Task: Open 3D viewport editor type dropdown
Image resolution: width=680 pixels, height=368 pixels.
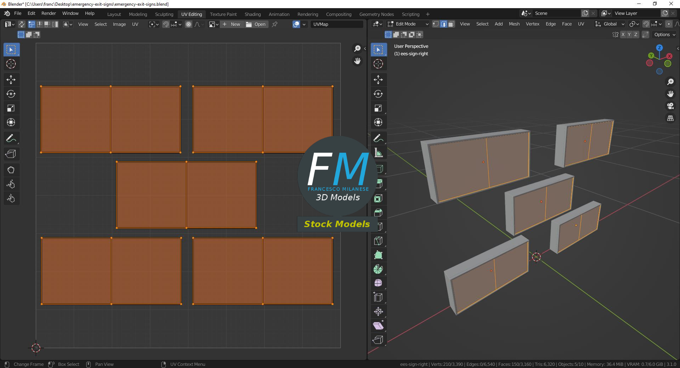Action: (378, 24)
